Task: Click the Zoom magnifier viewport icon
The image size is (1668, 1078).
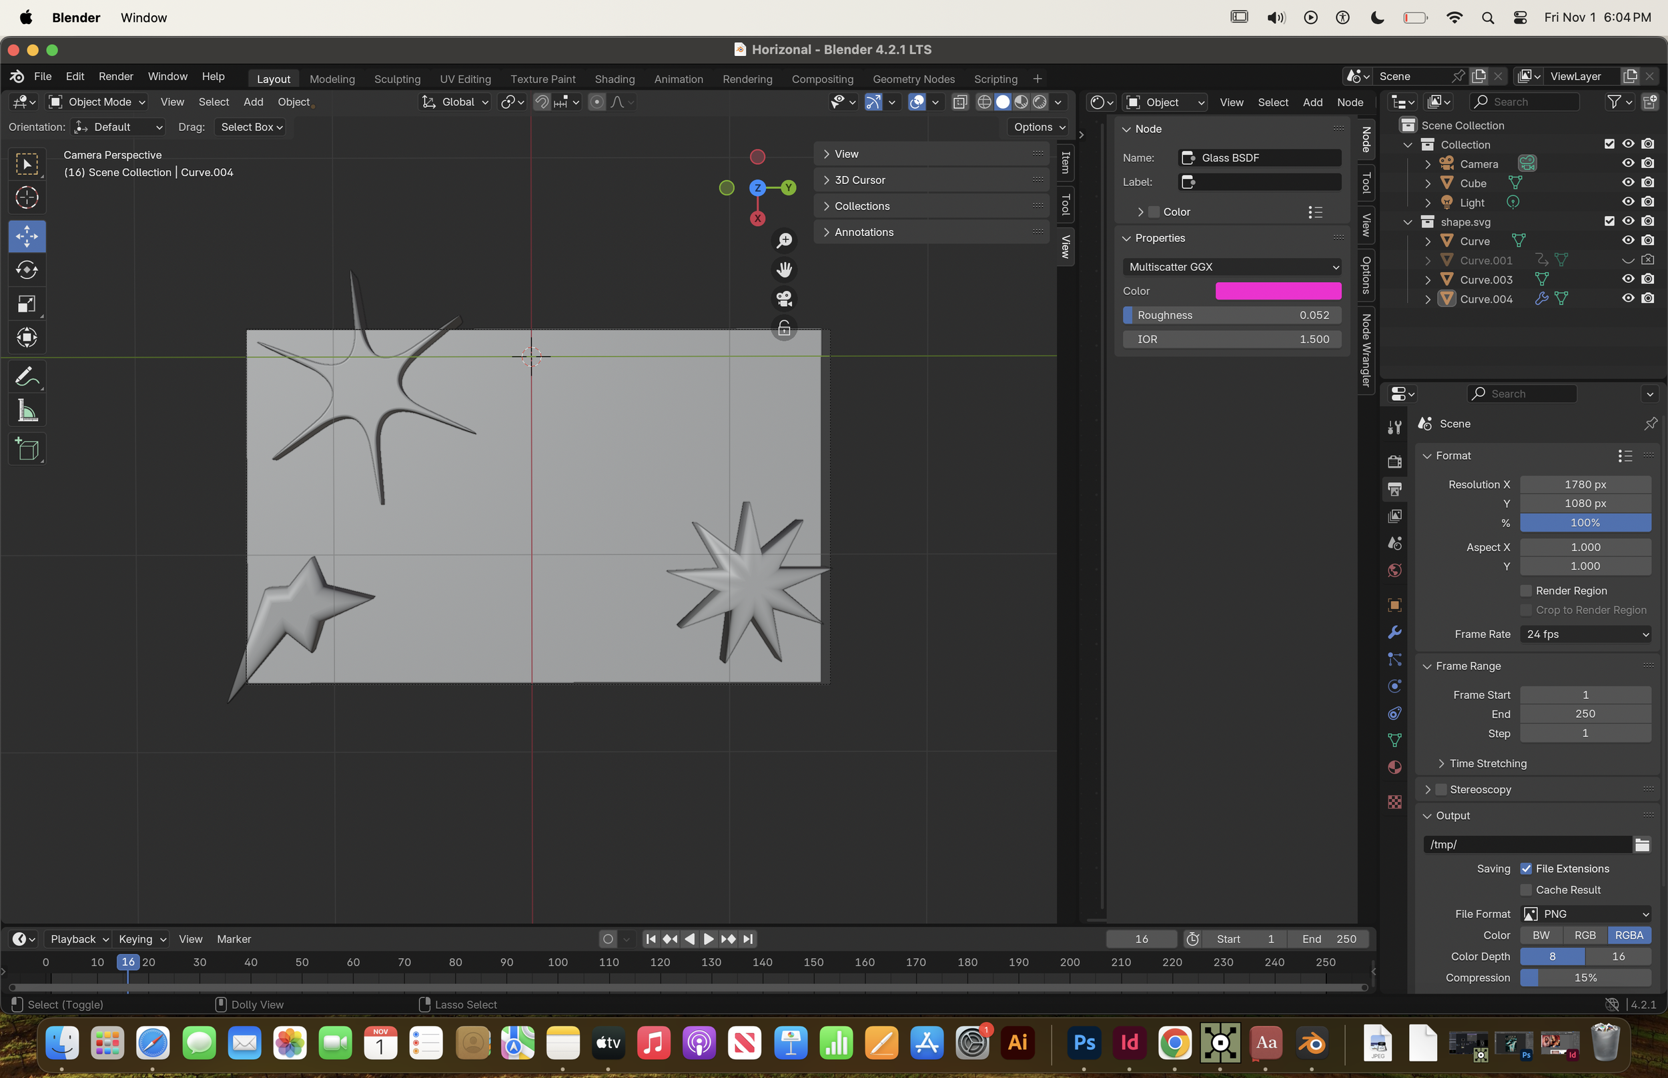Action: coord(784,241)
